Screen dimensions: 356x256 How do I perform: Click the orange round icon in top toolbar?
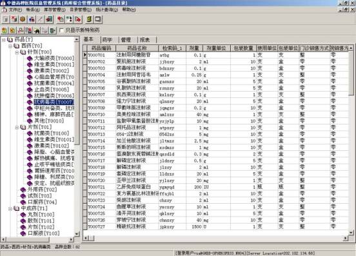click(23, 19)
